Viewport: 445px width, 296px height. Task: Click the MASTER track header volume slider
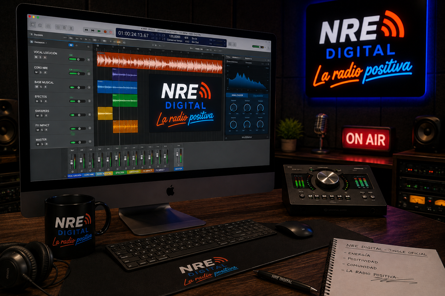[78, 142]
